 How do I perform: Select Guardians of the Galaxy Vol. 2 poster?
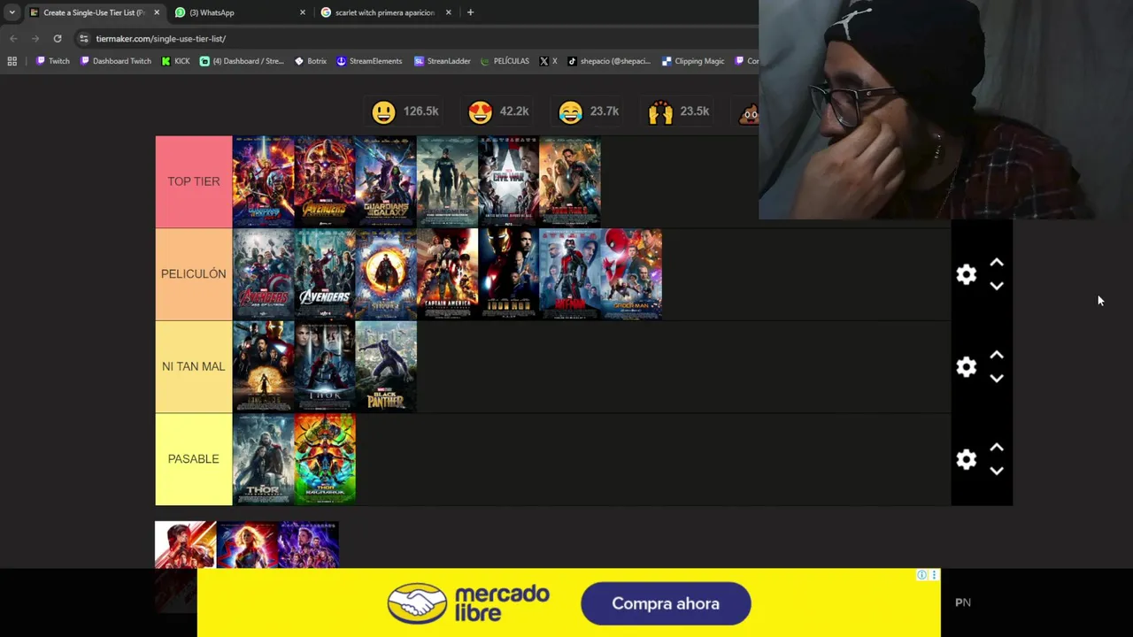[263, 181]
